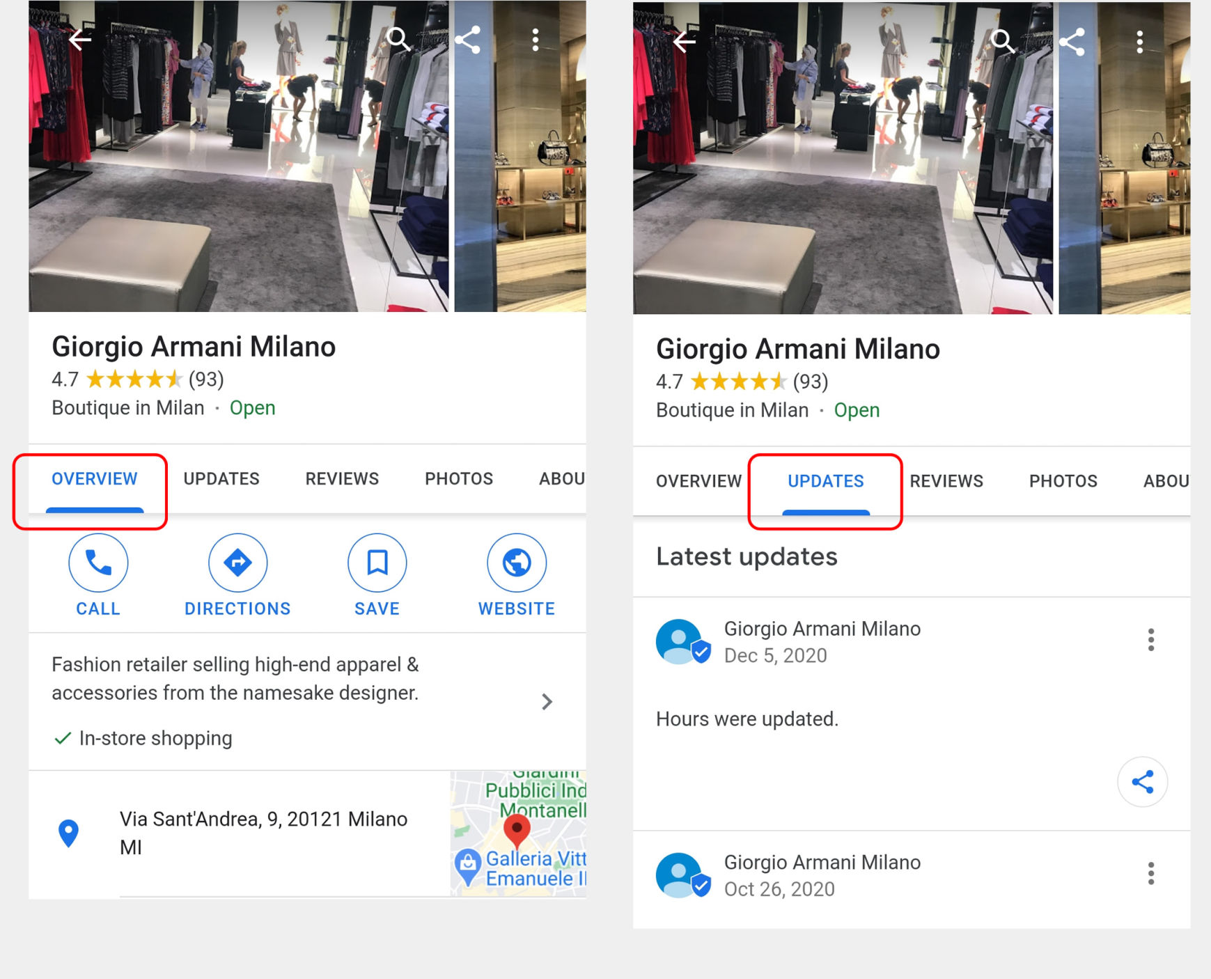Open second store photo in right screen
Image resolution: width=1211 pixels, height=979 pixels.
coord(1125,158)
